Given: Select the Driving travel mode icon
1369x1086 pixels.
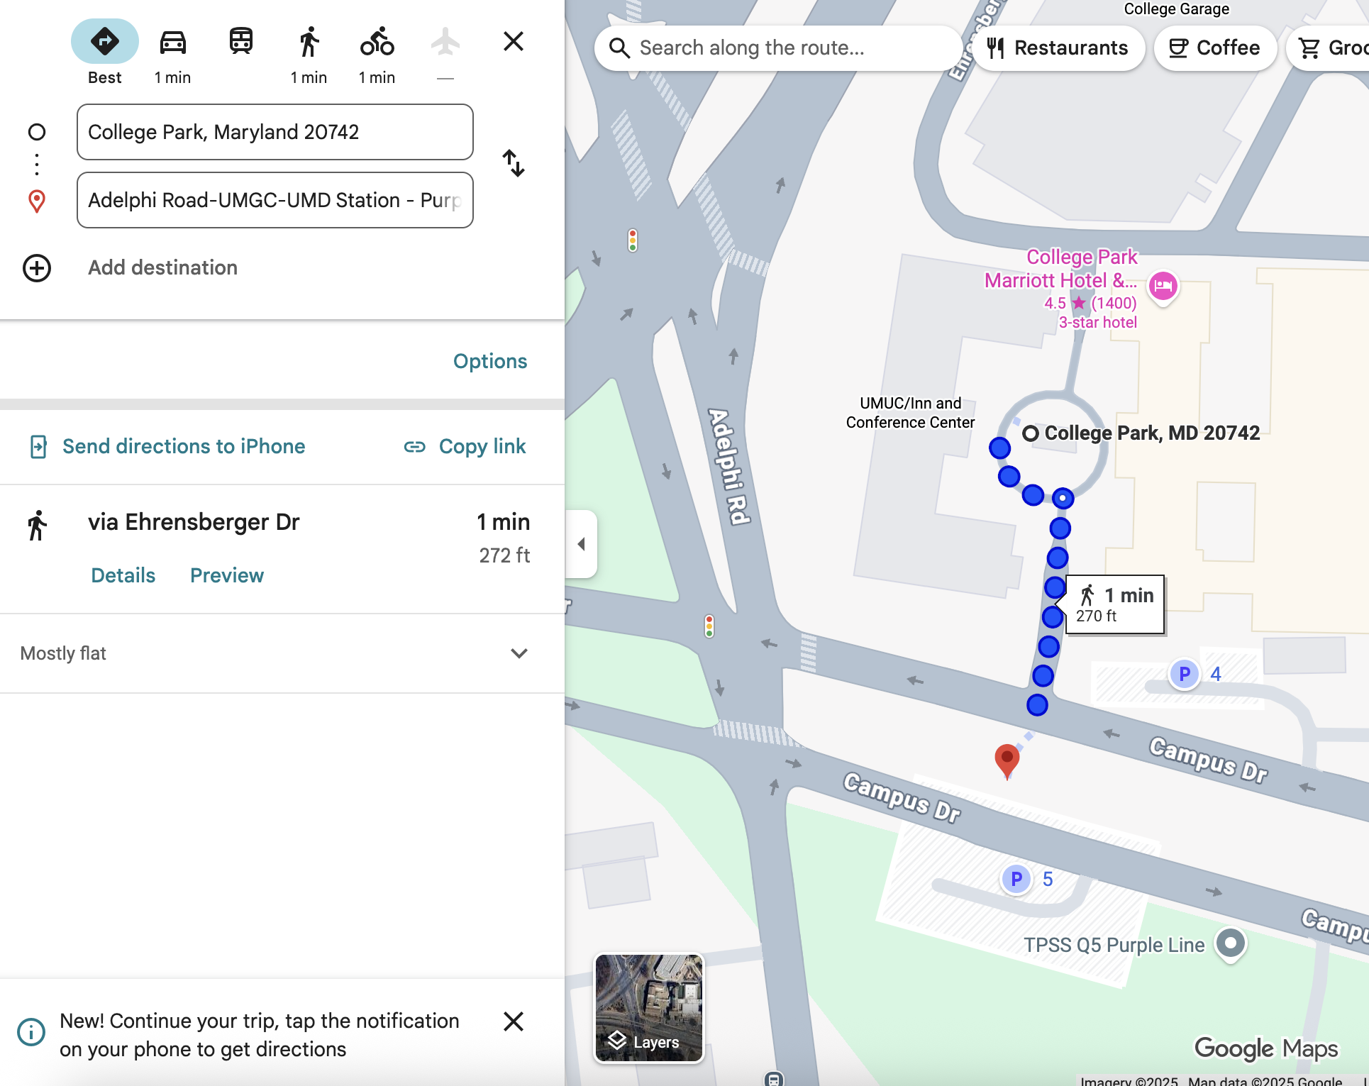Looking at the screenshot, I should coord(172,43).
